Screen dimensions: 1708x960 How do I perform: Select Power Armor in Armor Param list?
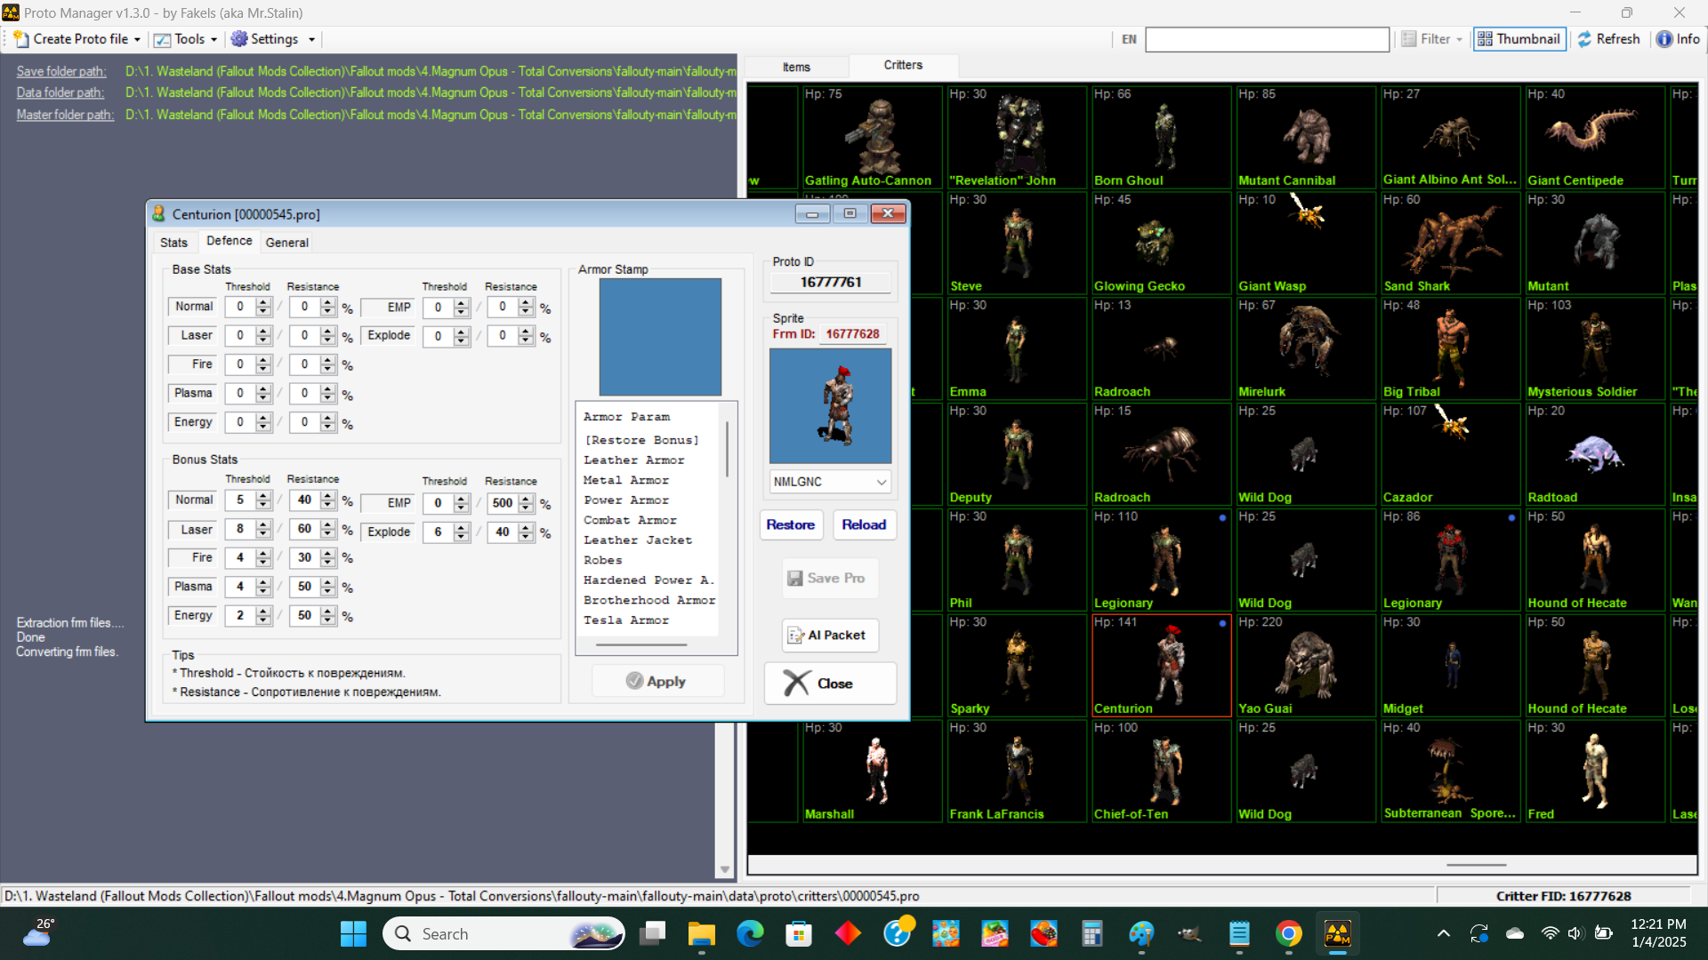[626, 500]
